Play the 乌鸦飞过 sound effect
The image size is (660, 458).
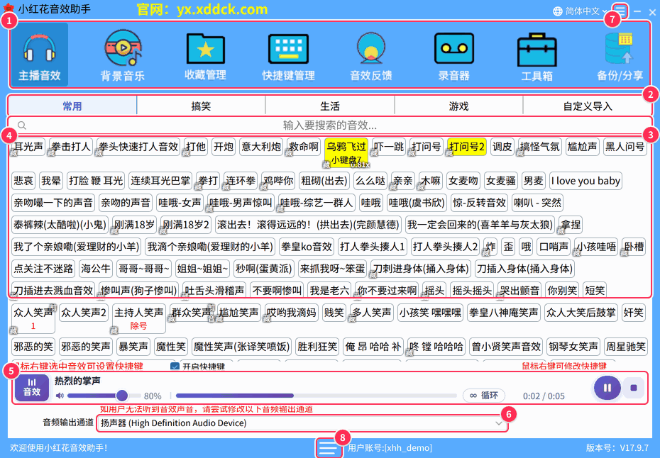click(346, 152)
